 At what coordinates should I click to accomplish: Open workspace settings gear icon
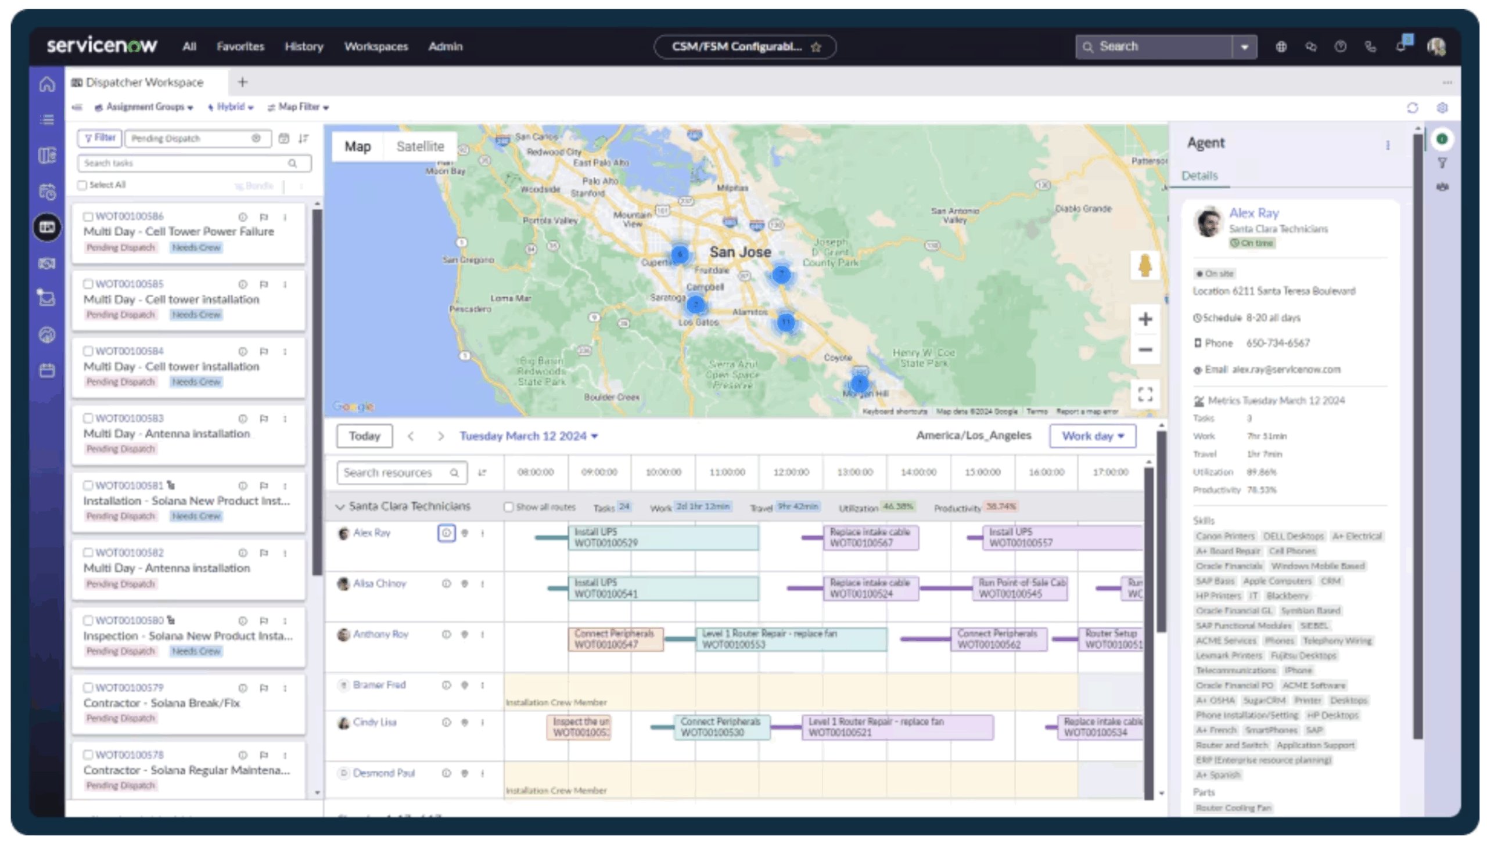click(x=1442, y=108)
